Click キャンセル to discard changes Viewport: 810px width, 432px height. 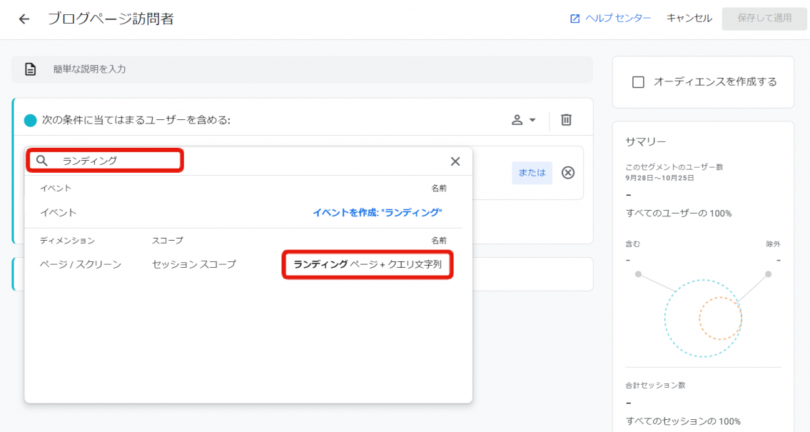[689, 19]
